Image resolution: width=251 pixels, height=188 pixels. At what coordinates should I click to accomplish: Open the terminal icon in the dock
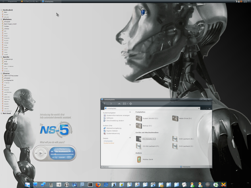click(90, 185)
